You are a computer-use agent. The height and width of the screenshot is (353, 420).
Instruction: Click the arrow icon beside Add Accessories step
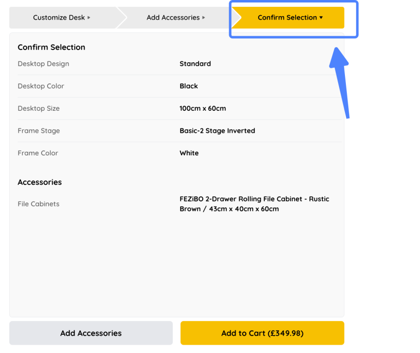204,18
